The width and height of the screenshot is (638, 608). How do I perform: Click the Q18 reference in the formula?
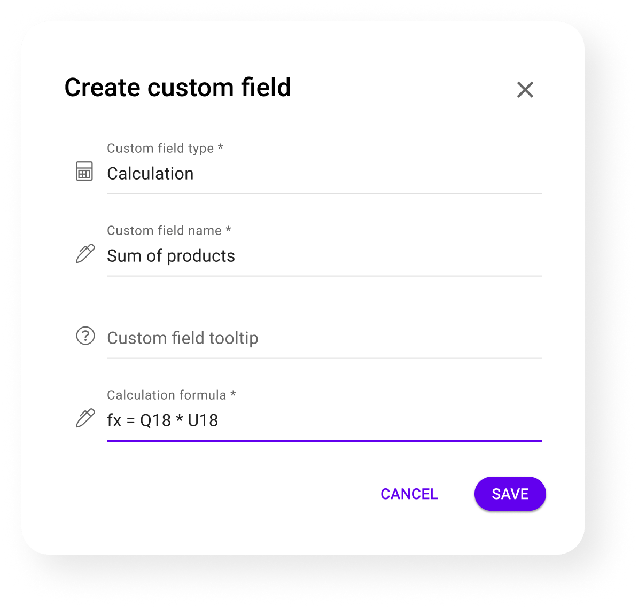pyautogui.click(x=155, y=420)
